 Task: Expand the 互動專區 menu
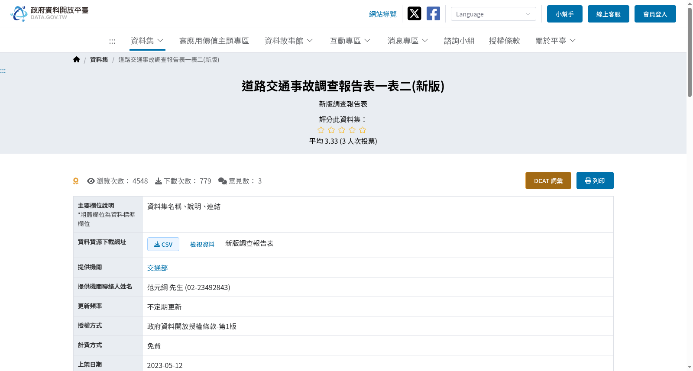[x=350, y=41]
